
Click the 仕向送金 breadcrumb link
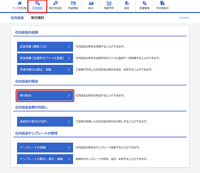[17, 18]
